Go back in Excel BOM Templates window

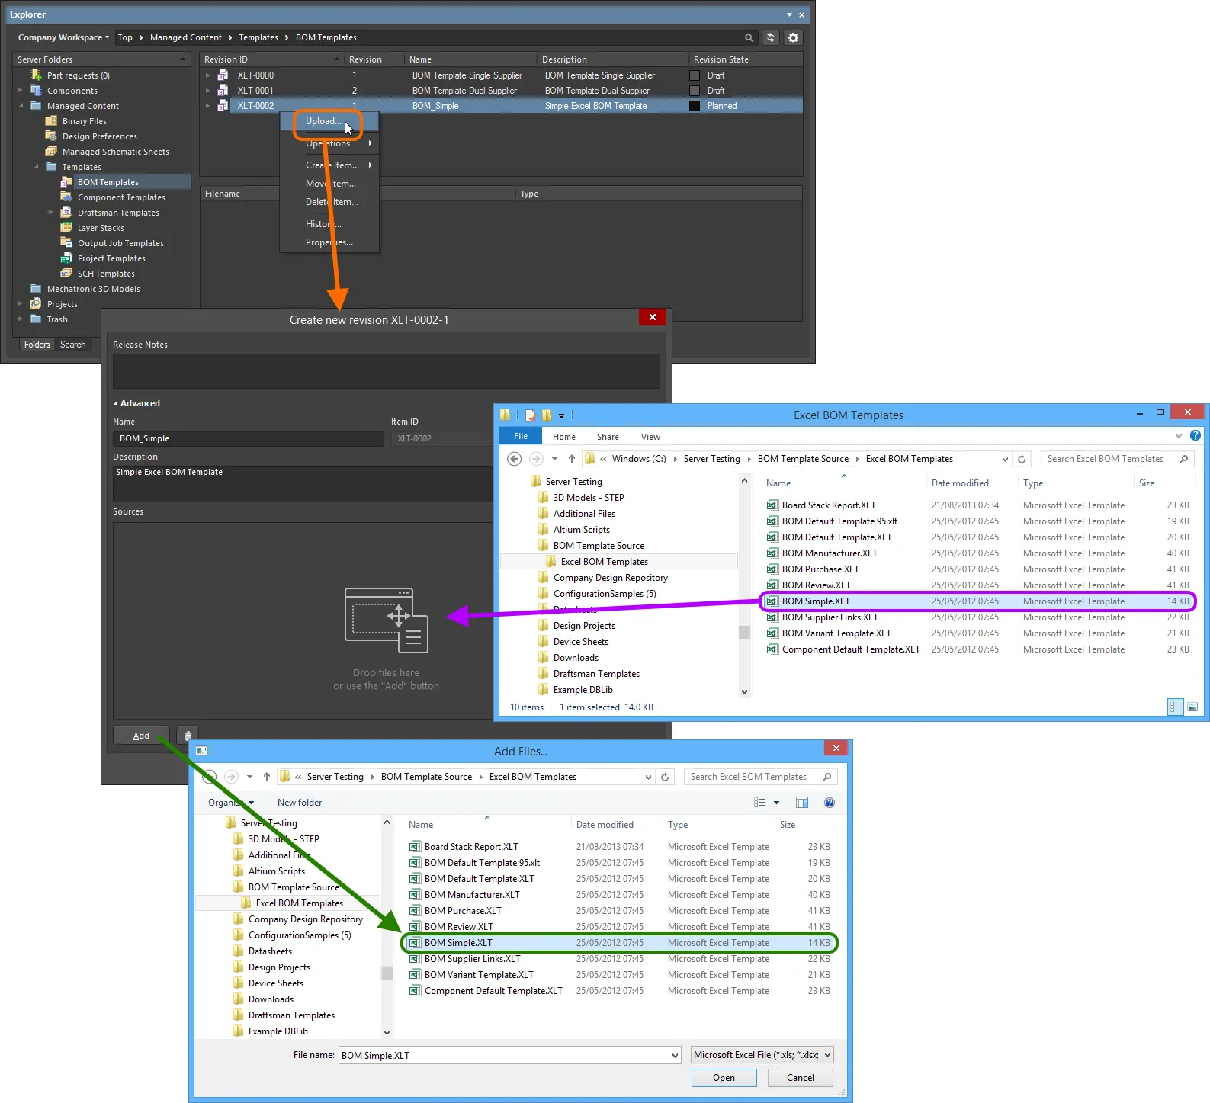click(515, 459)
